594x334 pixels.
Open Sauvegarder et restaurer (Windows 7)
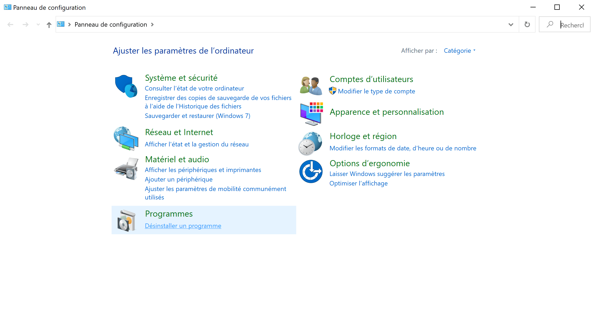[198, 116]
